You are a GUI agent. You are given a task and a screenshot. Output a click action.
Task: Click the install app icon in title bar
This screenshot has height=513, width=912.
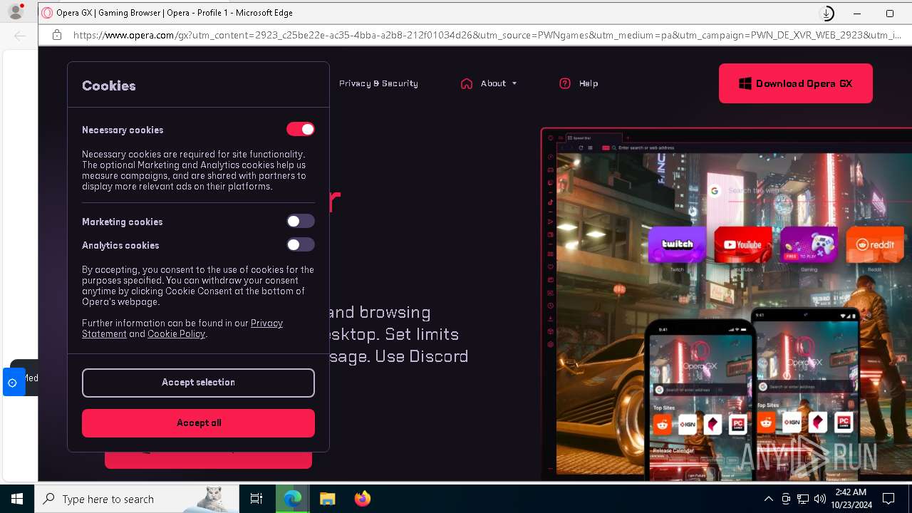point(826,13)
